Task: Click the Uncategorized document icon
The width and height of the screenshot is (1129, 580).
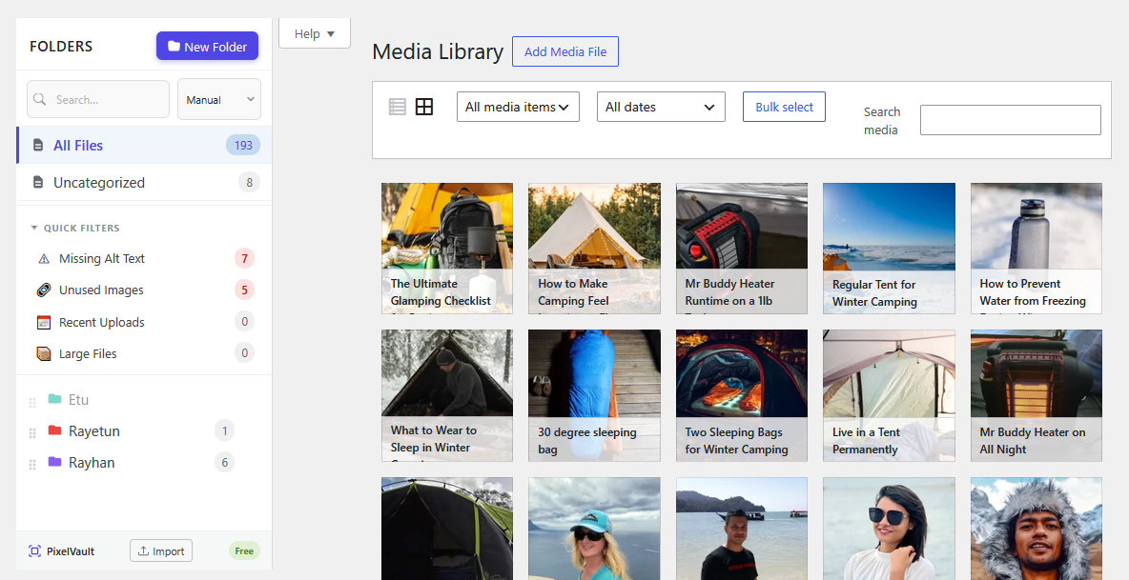Action: click(x=38, y=183)
